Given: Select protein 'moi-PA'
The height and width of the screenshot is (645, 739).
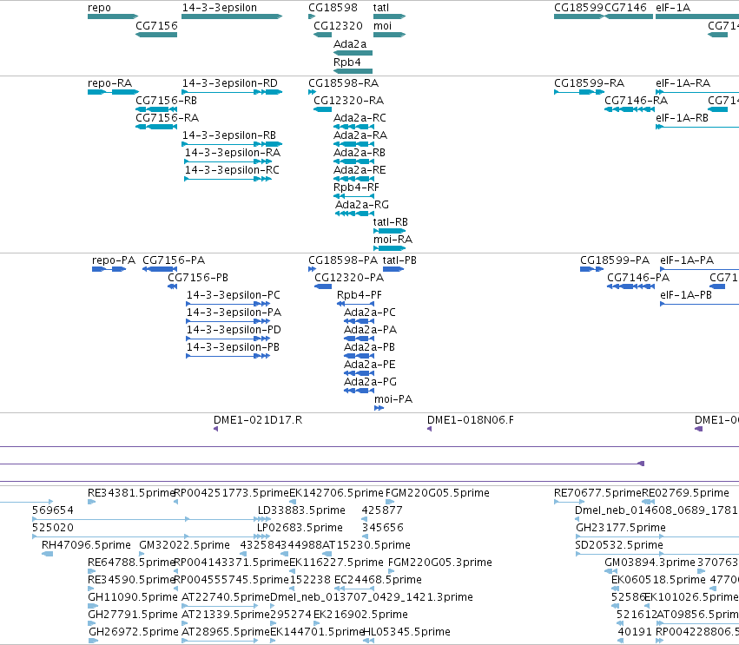Looking at the screenshot, I should (393, 399).
